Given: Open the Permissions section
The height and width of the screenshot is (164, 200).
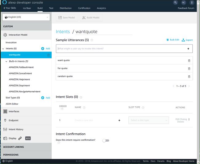Looking at the screenshot, I should coord(26,155).
